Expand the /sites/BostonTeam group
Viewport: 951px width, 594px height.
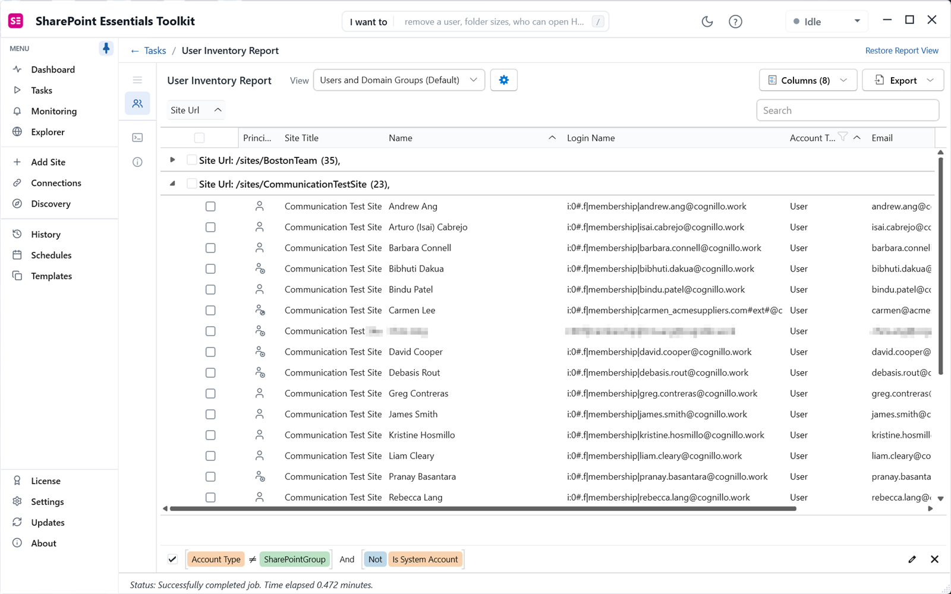[172, 160]
